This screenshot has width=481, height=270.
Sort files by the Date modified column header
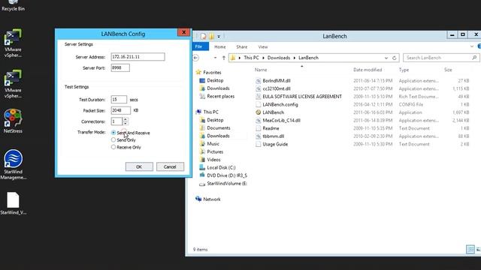pyautogui.click(x=368, y=70)
